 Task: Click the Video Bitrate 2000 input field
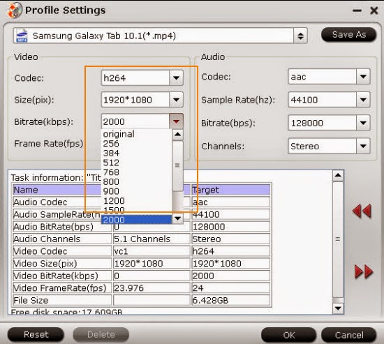pyautogui.click(x=135, y=121)
